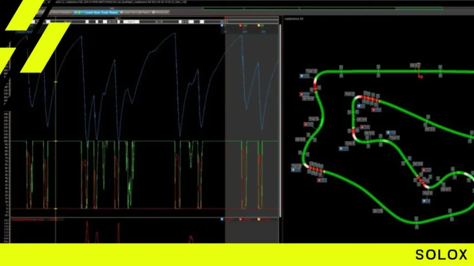
Task: Click the Turn 6 label on the track map
Action: (x=427, y=193)
